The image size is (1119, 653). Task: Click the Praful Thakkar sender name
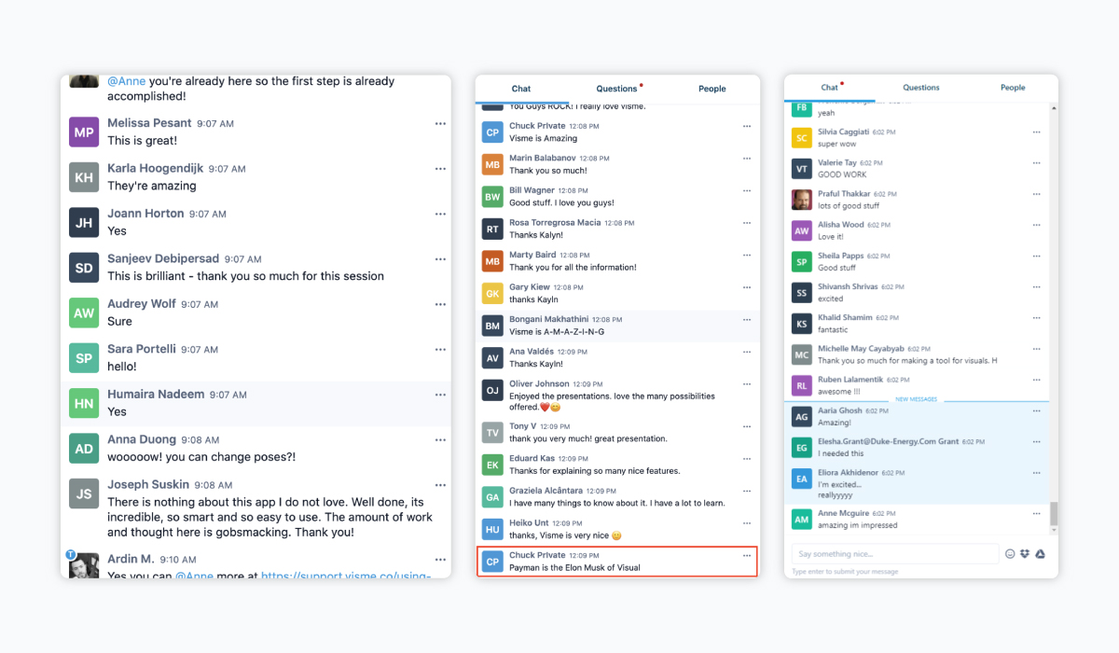843,194
